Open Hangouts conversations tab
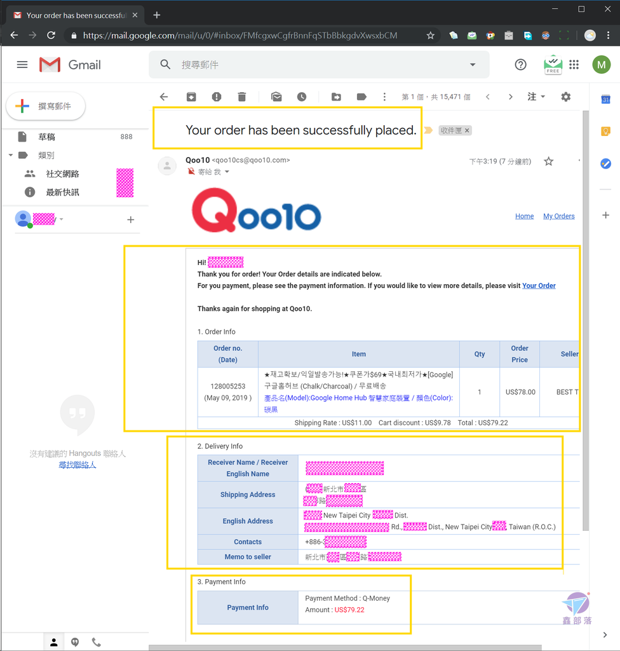620x651 pixels. [75, 642]
